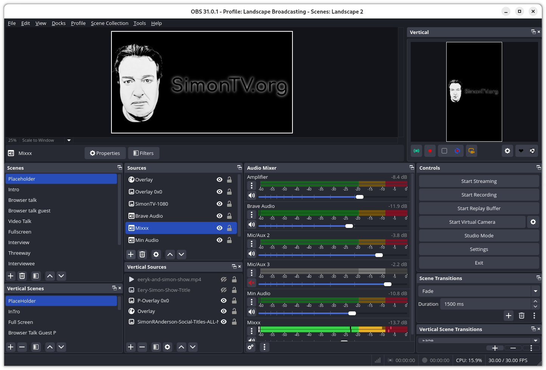Viewport: 546px width, 370px height.
Task: Open advanced audio properties gear in Audio Mixer
Action: (x=251, y=347)
